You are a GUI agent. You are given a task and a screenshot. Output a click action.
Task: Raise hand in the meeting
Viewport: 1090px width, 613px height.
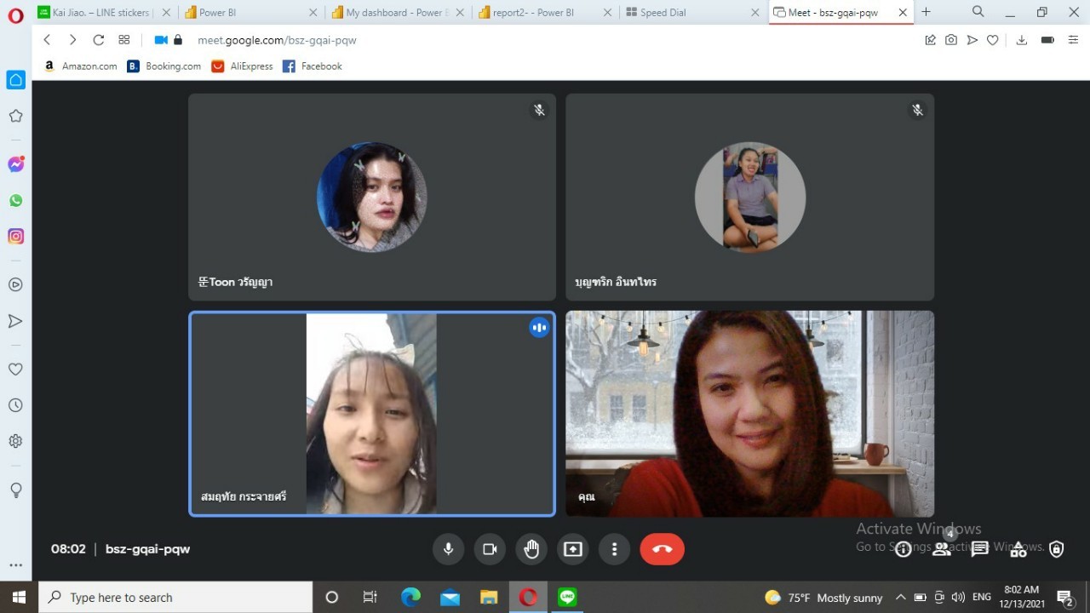coord(531,549)
